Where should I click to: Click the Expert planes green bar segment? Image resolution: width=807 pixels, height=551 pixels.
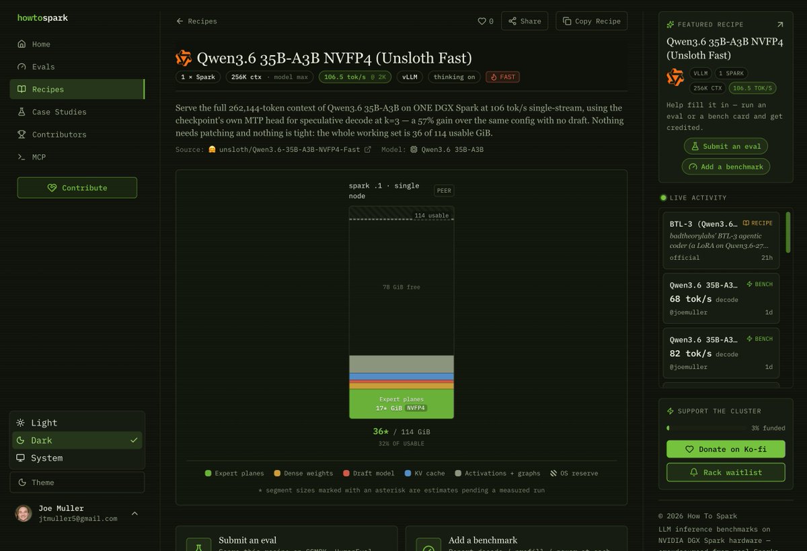click(401, 404)
